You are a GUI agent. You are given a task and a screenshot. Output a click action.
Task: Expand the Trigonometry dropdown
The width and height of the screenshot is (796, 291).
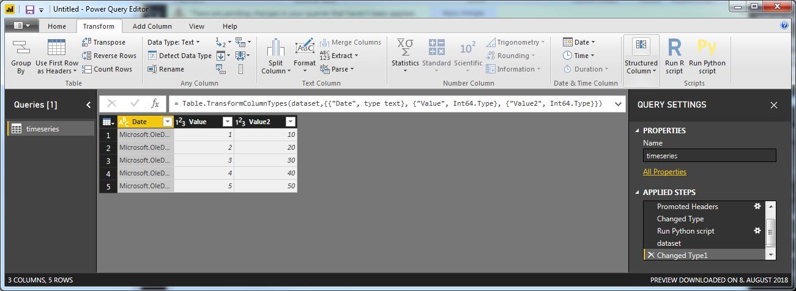pyautogui.click(x=516, y=42)
